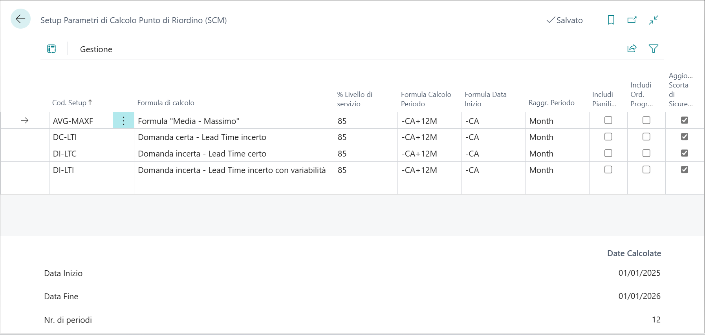
Task: Toggle Includi Ord. Progr checkbox for DC-LTI
Action: 646,137
